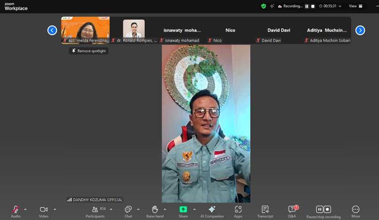
Task: Expand the Participants options caret
Action: [111, 209]
